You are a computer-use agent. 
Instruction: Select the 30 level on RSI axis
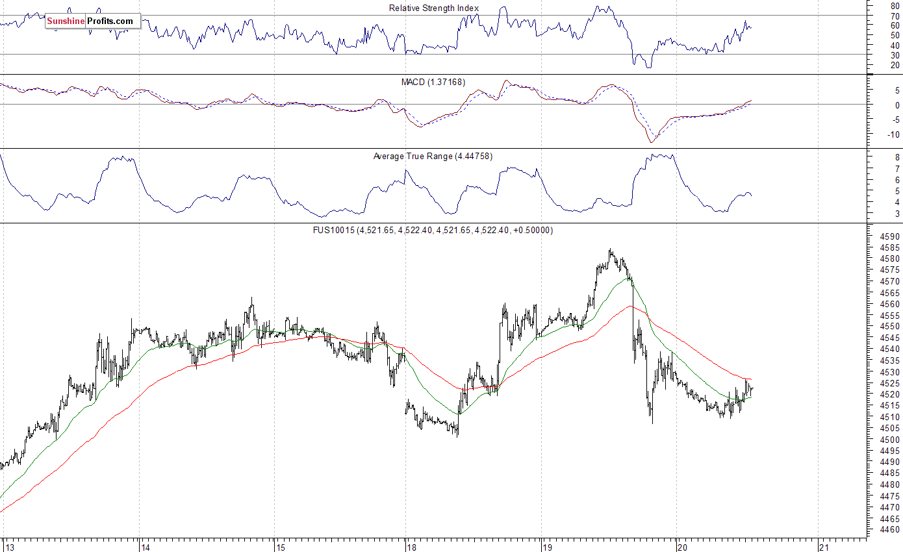(x=895, y=55)
